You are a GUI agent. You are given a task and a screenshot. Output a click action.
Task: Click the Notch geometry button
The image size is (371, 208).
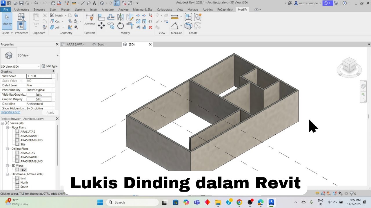click(57, 15)
